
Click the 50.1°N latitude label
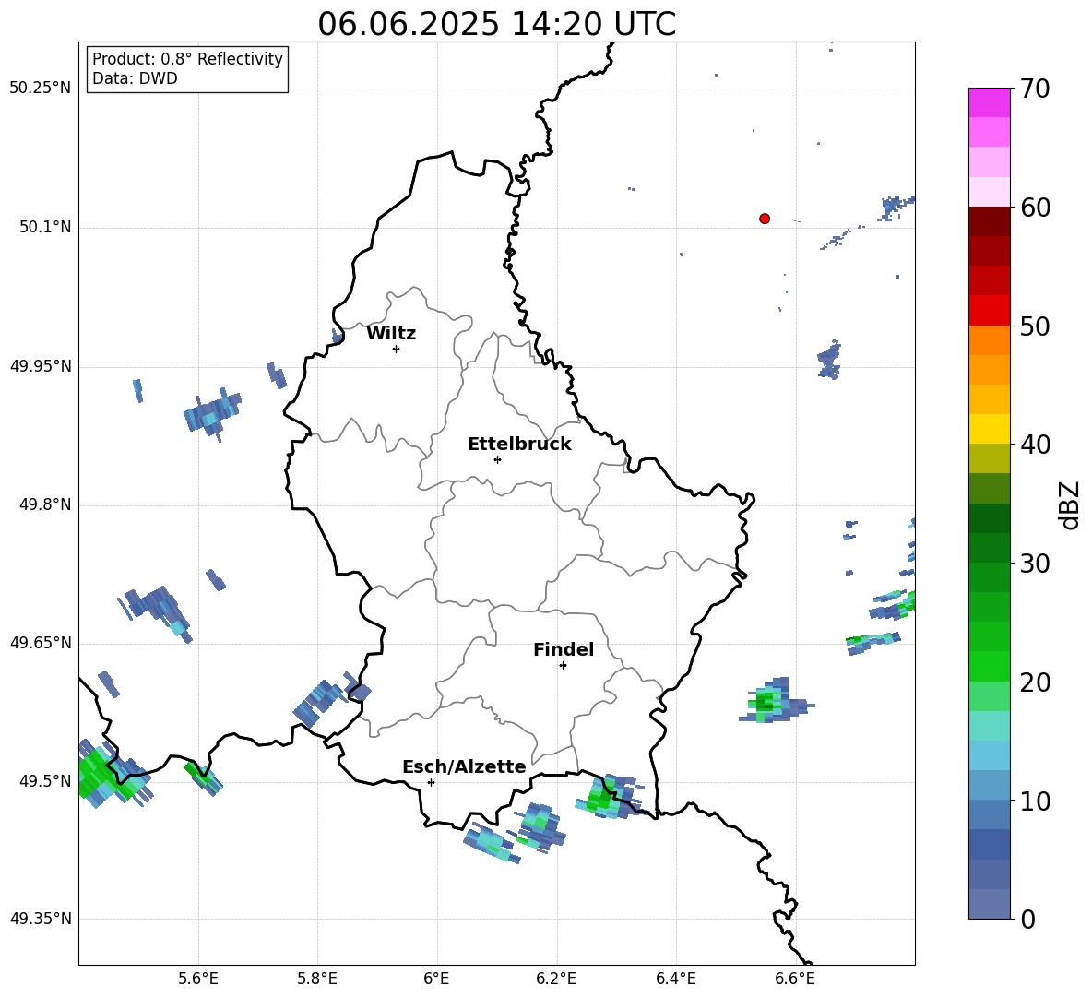45,227
